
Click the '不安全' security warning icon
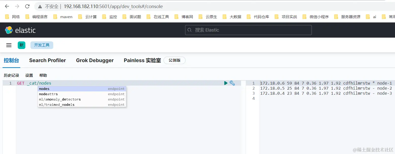pyautogui.click(x=40, y=7)
